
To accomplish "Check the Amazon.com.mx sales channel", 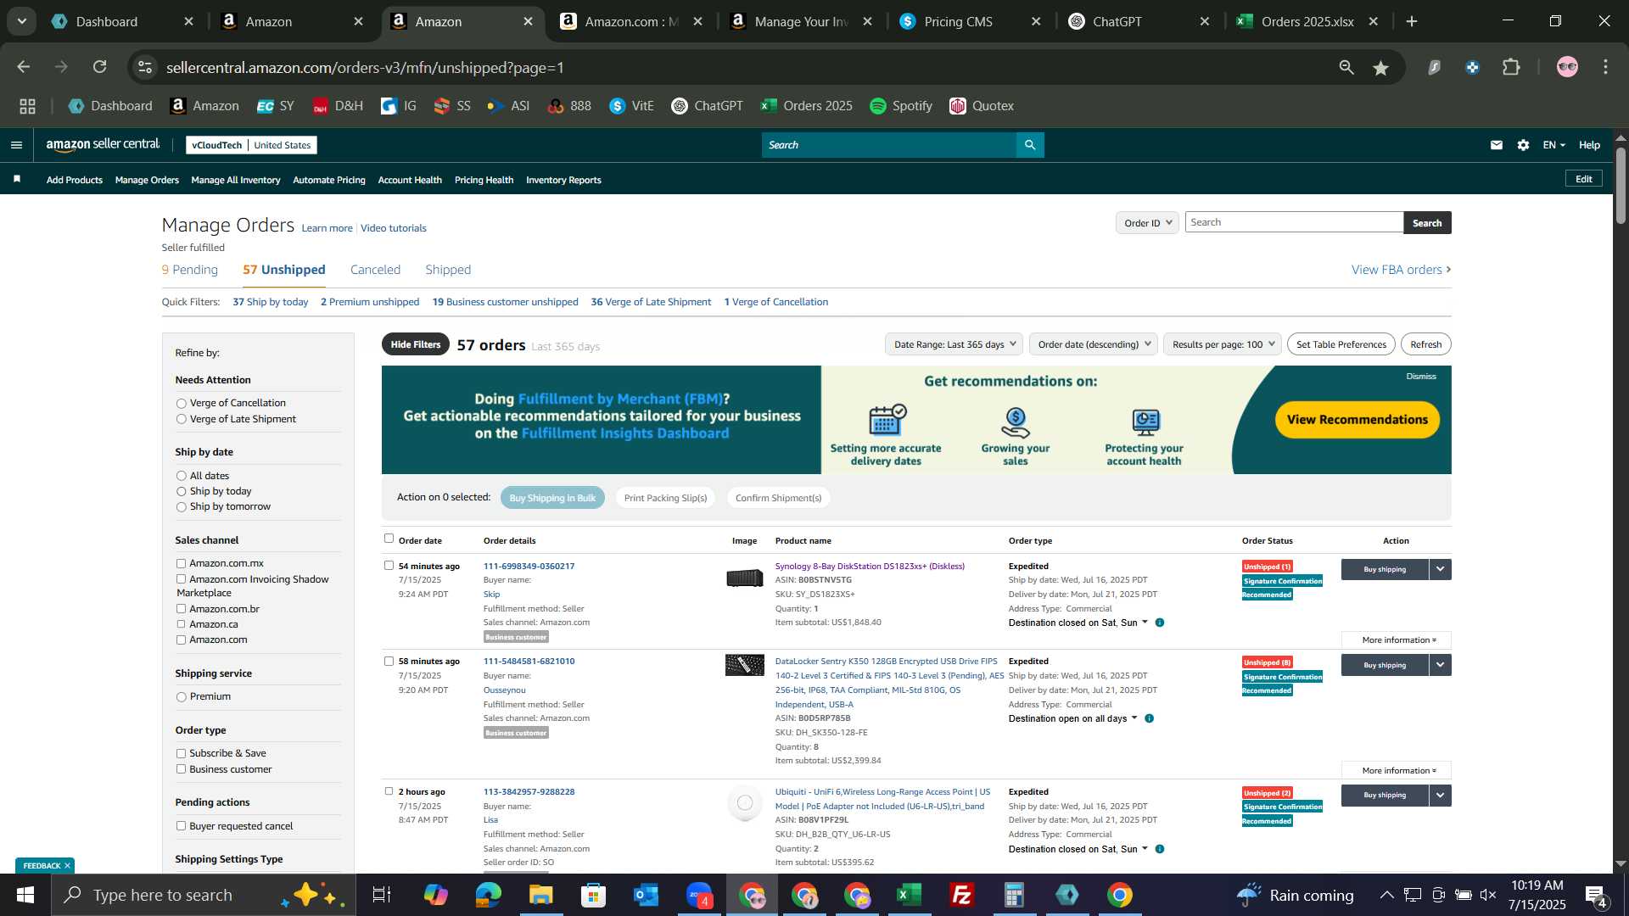I will 181,563.
